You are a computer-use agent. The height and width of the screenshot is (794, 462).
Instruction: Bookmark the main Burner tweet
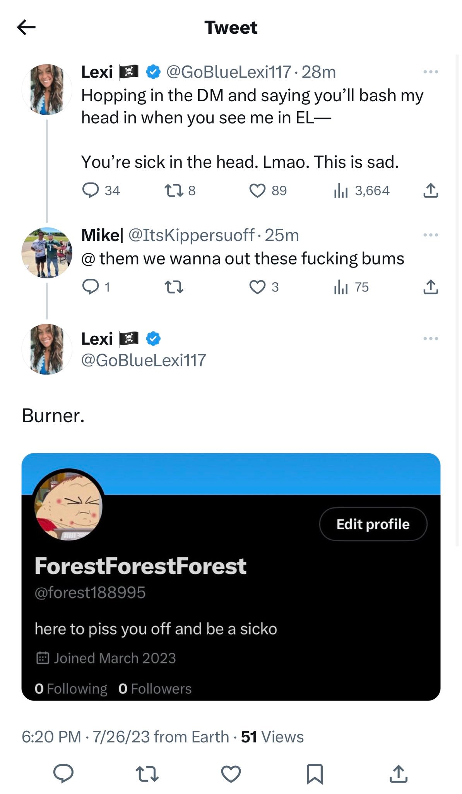coord(314,774)
